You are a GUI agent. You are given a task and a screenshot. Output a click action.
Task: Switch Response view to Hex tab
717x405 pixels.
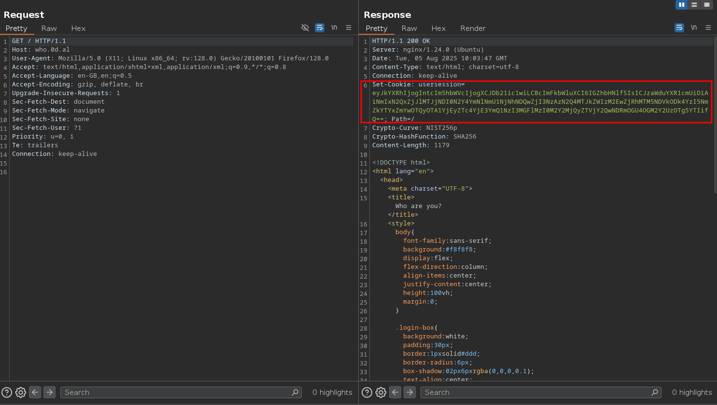coord(438,28)
